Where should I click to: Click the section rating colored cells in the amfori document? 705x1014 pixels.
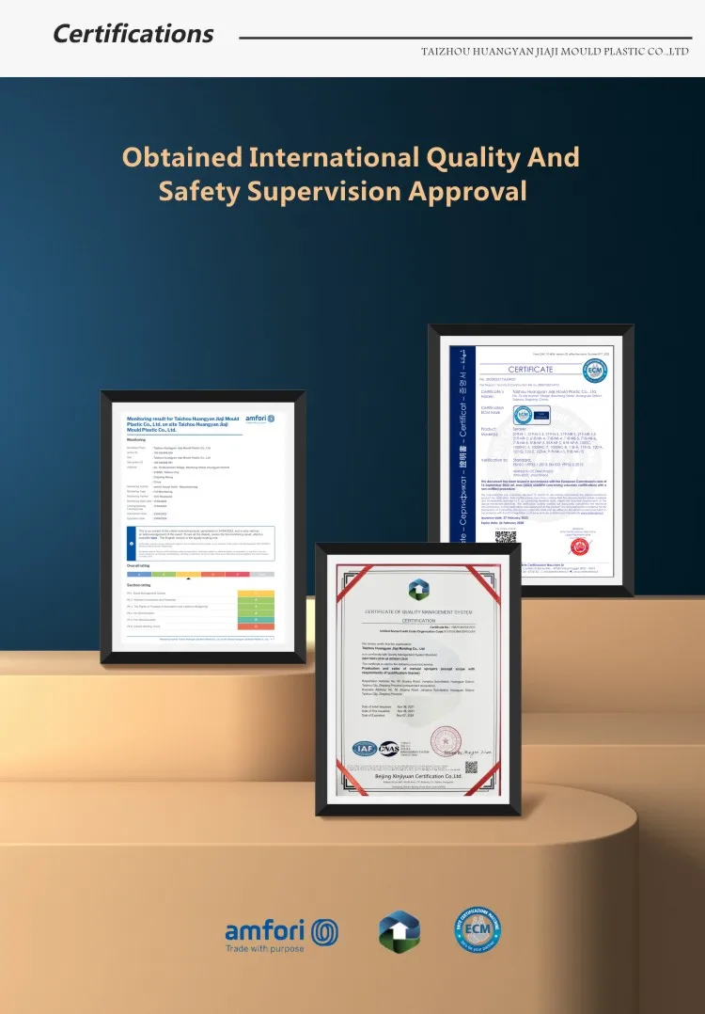pos(256,610)
